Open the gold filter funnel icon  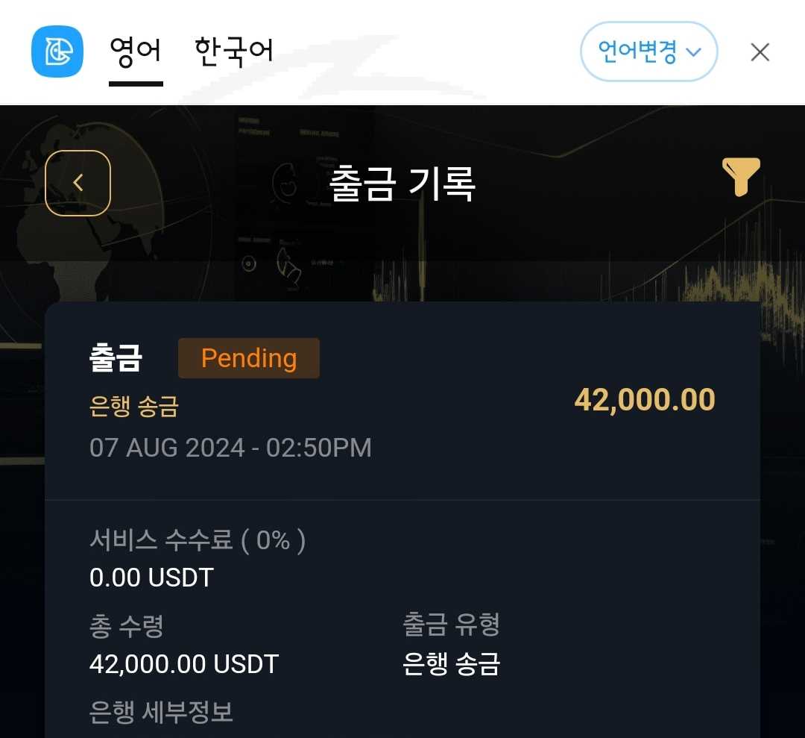pos(741,177)
